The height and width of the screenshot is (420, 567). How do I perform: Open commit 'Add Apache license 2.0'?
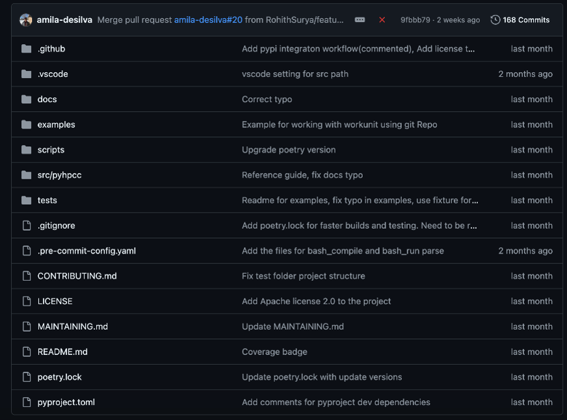click(x=317, y=302)
